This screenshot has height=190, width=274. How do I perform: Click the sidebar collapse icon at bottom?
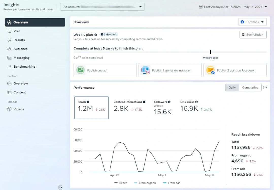click(60, 187)
